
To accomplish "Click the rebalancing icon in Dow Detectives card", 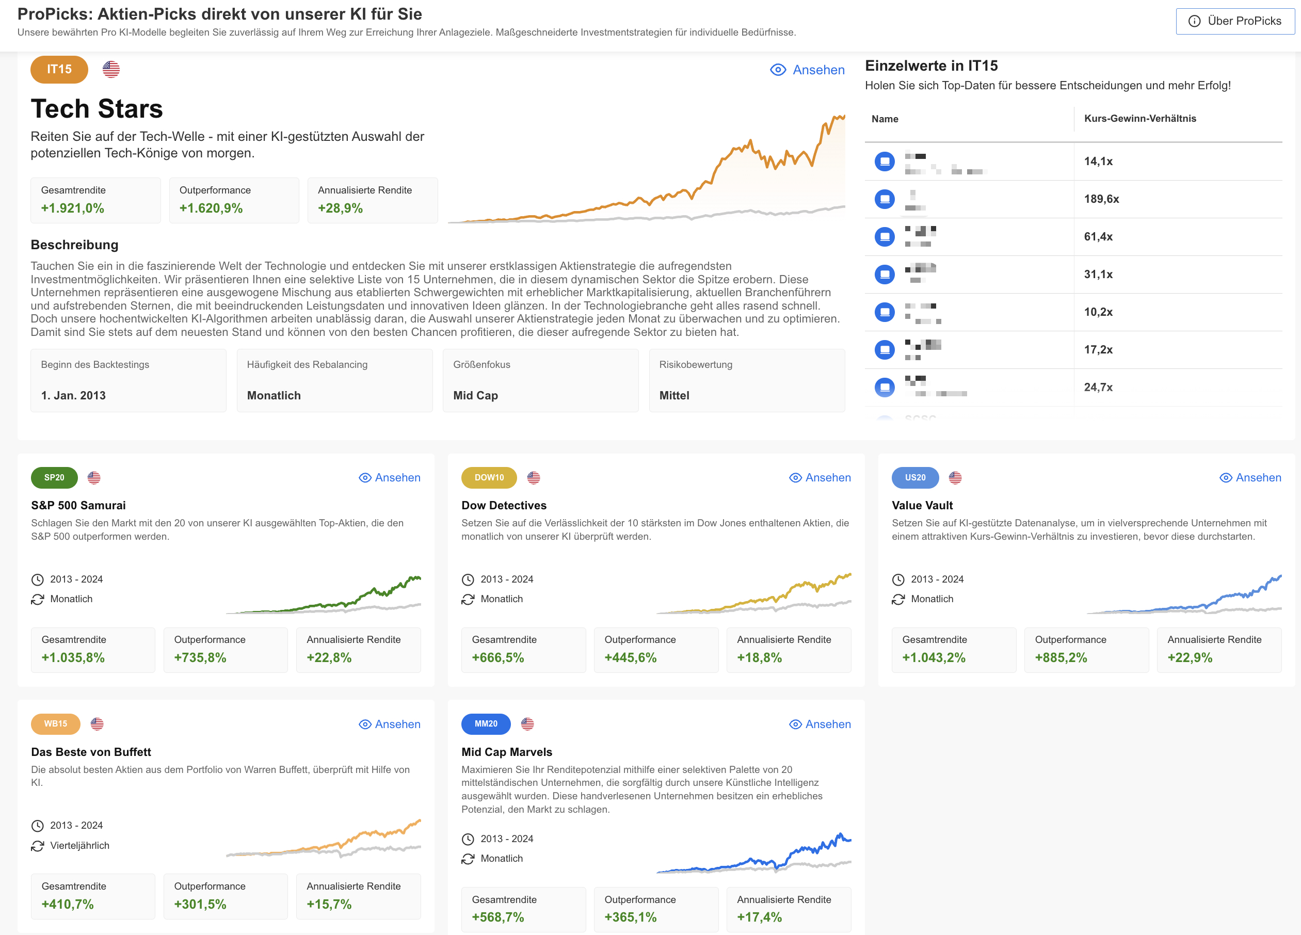I will tap(468, 599).
